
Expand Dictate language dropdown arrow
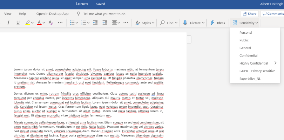click(203, 23)
